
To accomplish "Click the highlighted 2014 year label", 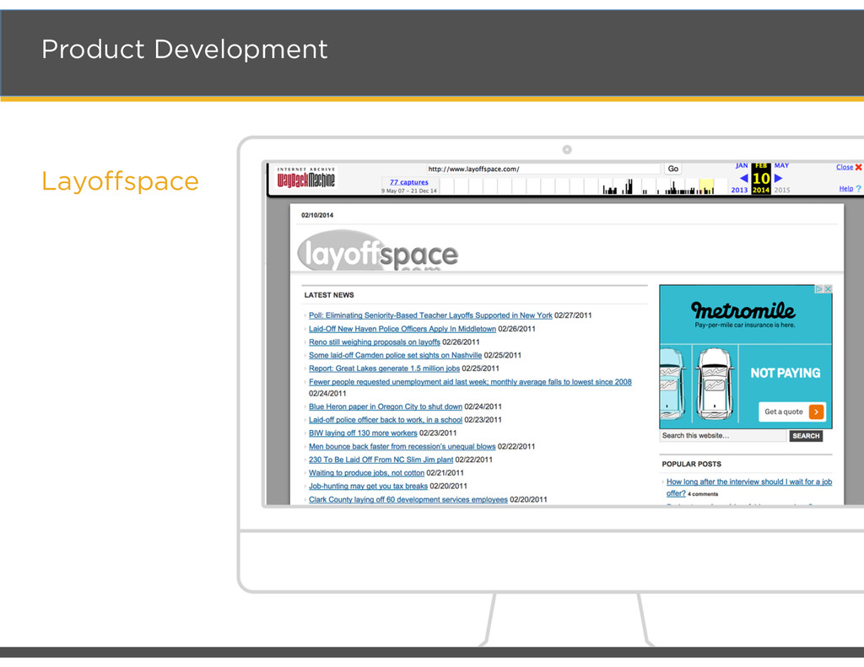I will pyautogui.click(x=761, y=190).
